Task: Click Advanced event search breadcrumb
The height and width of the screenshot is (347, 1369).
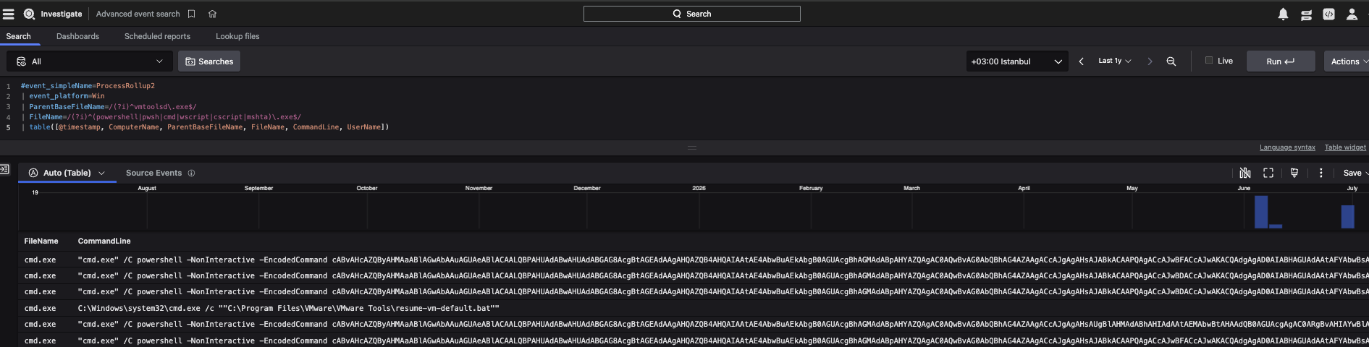Action: [138, 14]
